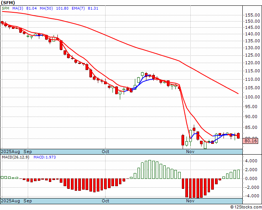Click the EMA(7) indicator label
Image resolution: width=262 pixels, height=210 pixels.
pyautogui.click(x=78, y=8)
